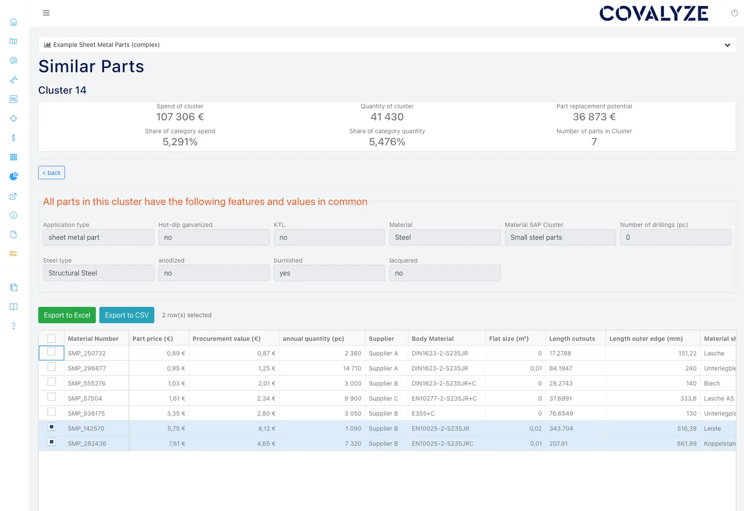Viewport: 744px width, 511px height.
Task: Uncheck the row SMP_142570 checkbox
Action: point(52,427)
